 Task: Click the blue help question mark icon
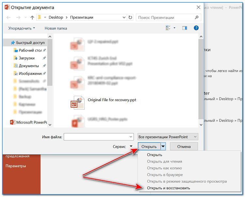click(x=196, y=28)
